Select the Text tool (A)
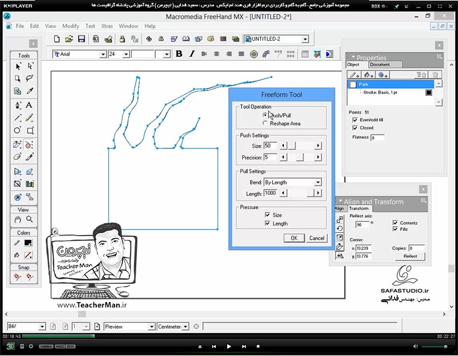 [29, 105]
